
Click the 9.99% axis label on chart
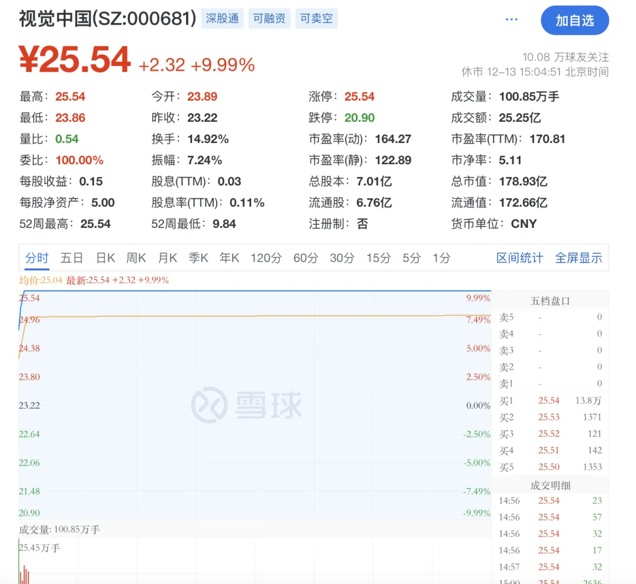click(478, 298)
